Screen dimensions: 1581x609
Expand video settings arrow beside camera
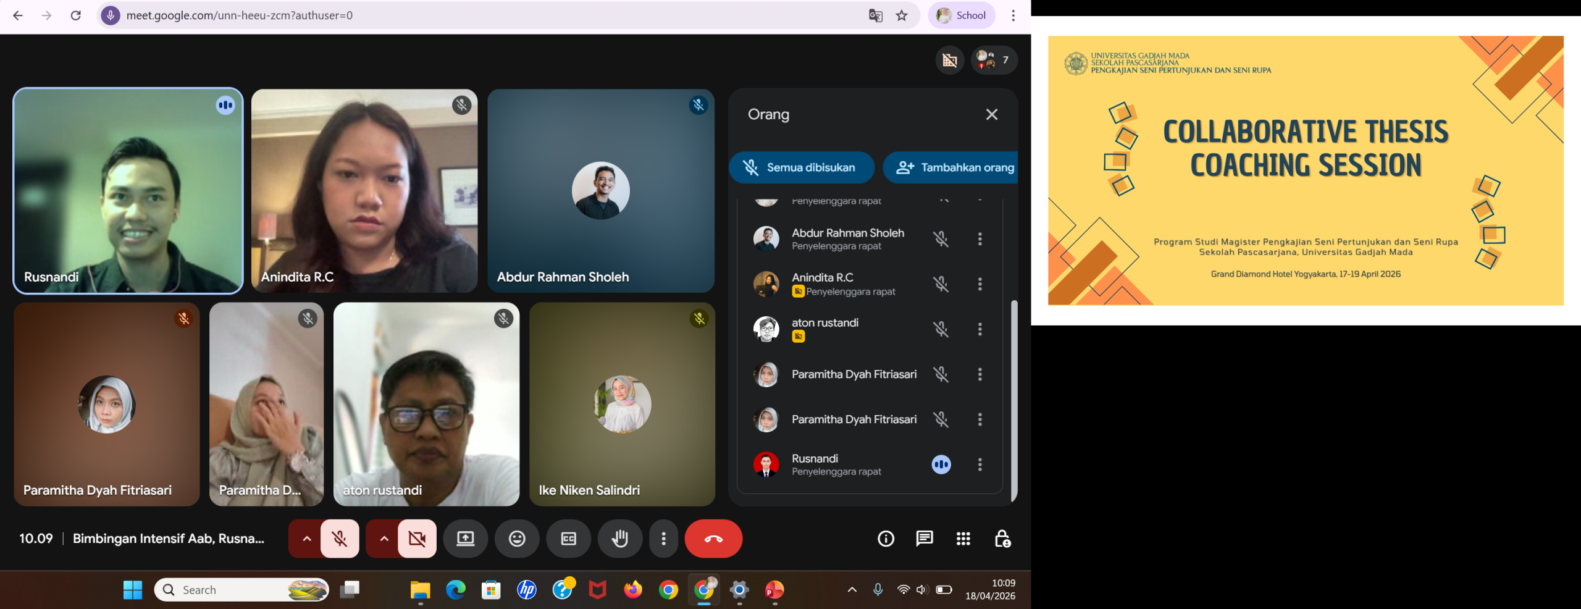coord(384,539)
